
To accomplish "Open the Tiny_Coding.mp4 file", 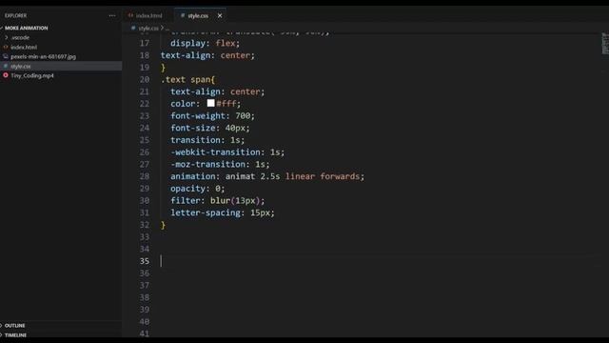I will (31, 75).
